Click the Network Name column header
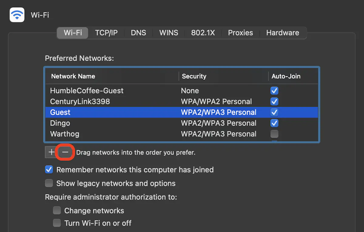 click(73, 76)
